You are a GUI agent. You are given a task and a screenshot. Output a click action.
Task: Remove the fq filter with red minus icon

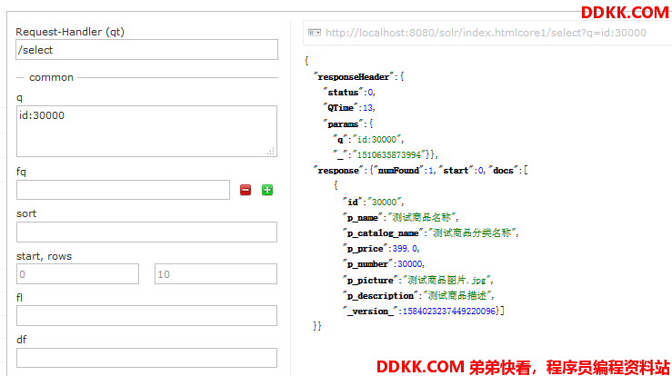pyautogui.click(x=246, y=190)
